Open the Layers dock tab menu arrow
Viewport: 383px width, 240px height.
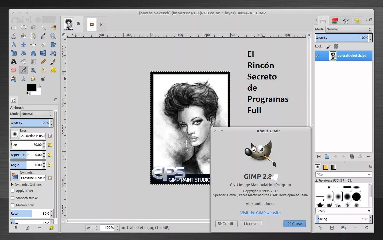pyautogui.click(x=371, y=20)
